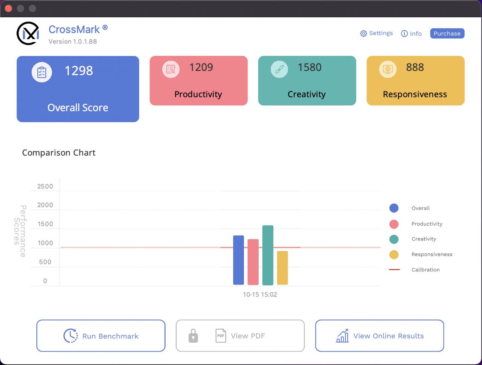Click the 10-15 15:02 date label
482x365 pixels.
point(260,295)
